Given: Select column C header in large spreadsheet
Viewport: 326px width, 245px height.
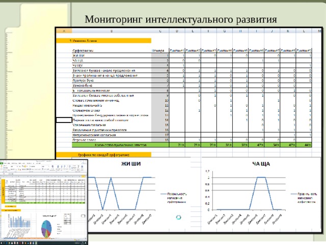Looking at the screenshot, I should (x=160, y=31).
